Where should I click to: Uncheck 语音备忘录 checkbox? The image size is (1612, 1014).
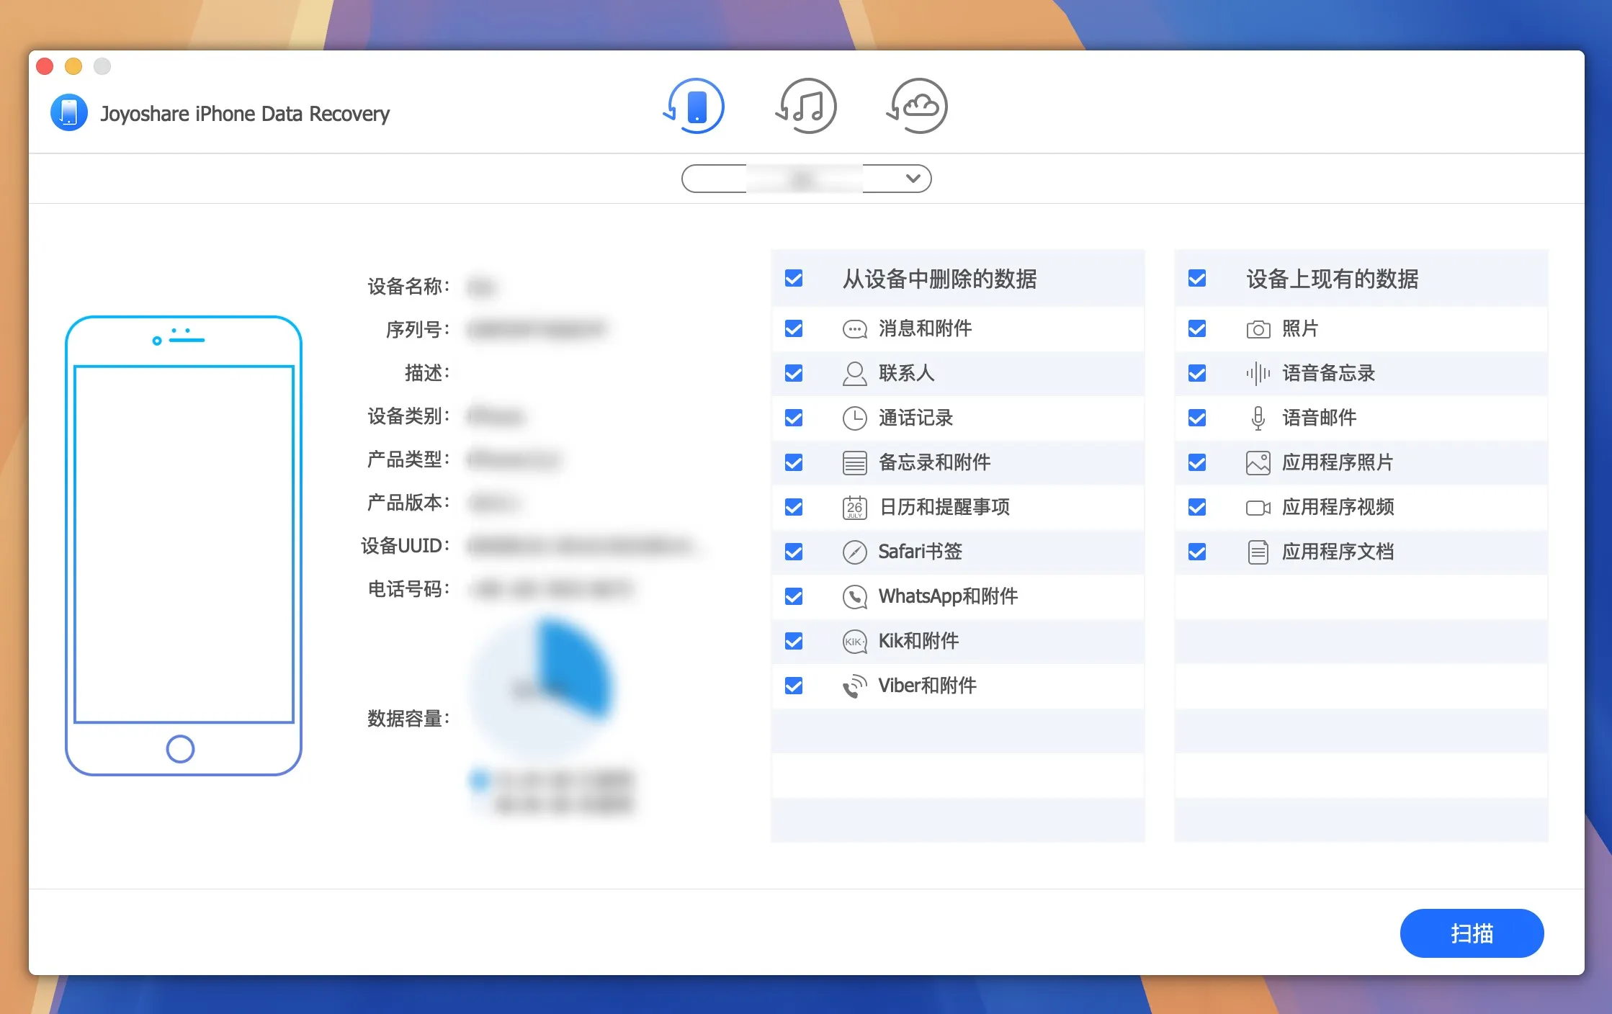point(1197,373)
